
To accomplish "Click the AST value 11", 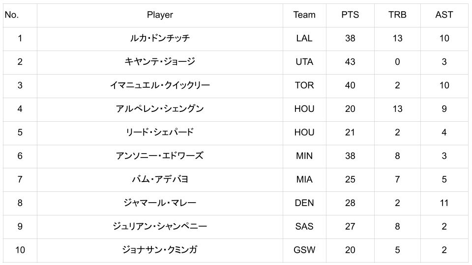I will pos(444,203).
